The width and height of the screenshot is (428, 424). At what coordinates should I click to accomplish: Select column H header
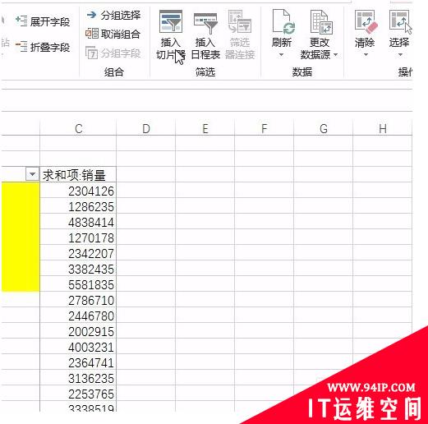tap(383, 128)
